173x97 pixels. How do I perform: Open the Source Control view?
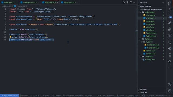170,16
